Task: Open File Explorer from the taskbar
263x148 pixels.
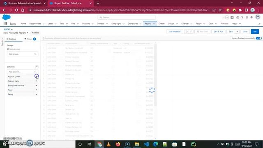Action: pyautogui.click(x=137, y=144)
